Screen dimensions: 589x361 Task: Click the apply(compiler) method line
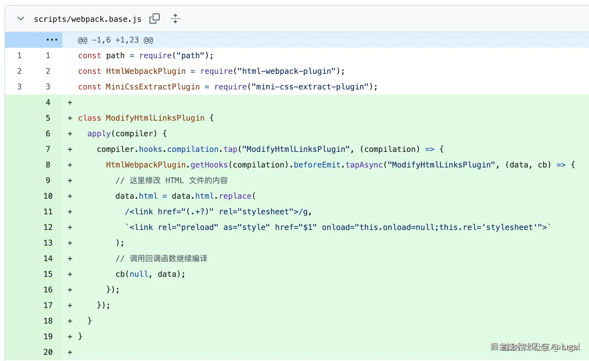(127, 133)
